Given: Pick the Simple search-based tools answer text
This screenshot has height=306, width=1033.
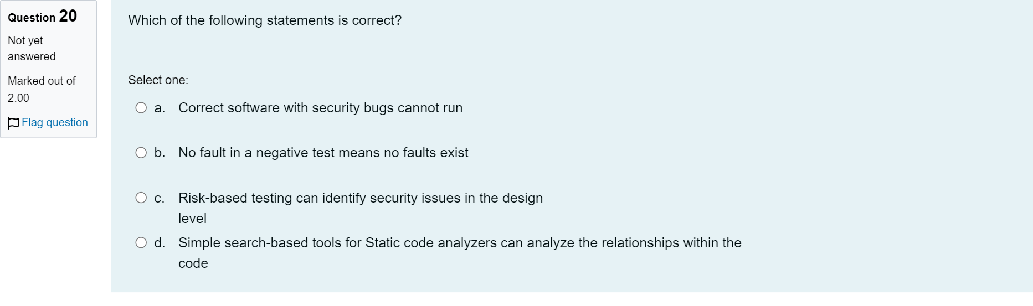Looking at the screenshot, I should point(460,253).
